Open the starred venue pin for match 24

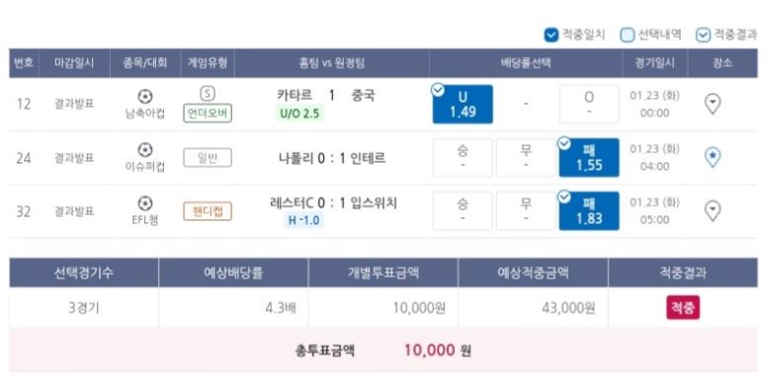point(713,157)
